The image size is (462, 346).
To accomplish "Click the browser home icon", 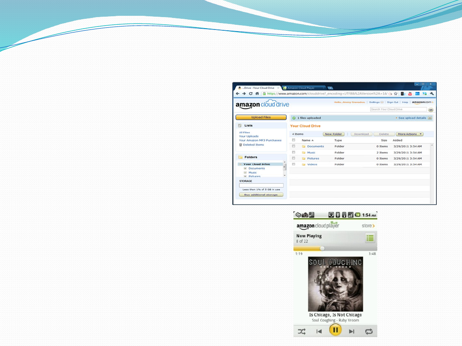I will tap(257, 94).
